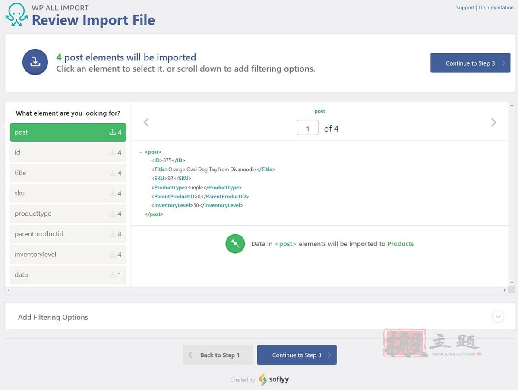Click bottom Continue to Step 3 button
Screen dimensions: 518x390
pyautogui.click(x=297, y=355)
